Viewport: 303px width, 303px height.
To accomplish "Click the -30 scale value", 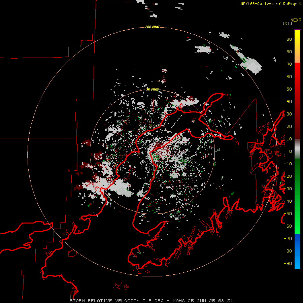I will (x=288, y=189).
